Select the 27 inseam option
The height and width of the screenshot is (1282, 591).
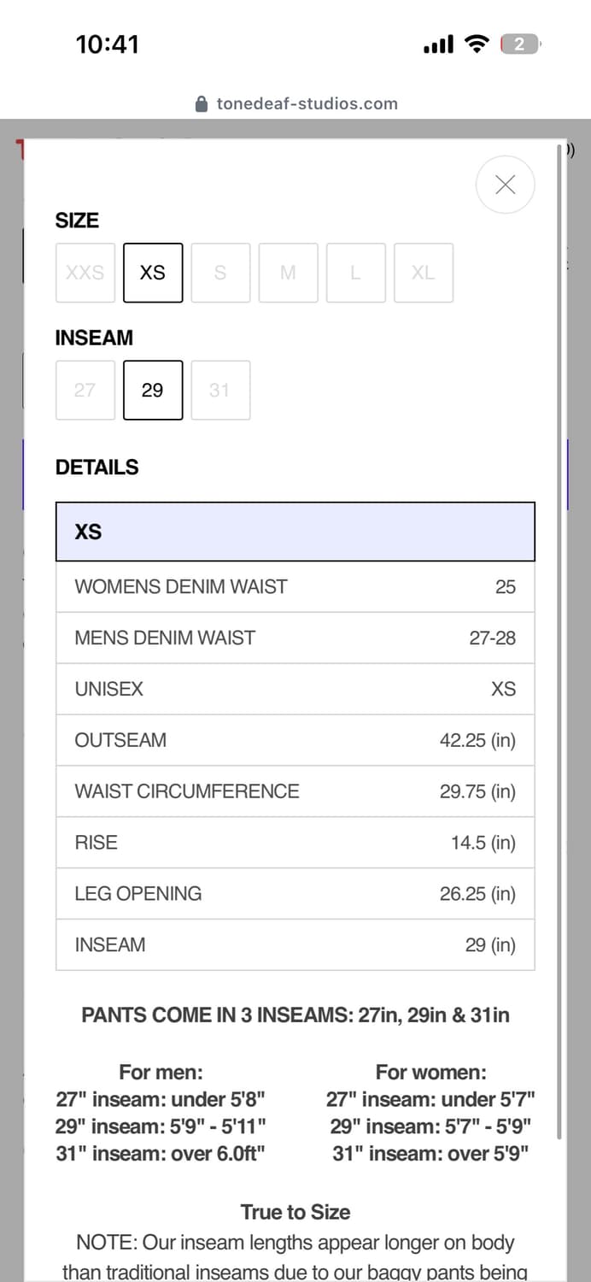pos(85,390)
